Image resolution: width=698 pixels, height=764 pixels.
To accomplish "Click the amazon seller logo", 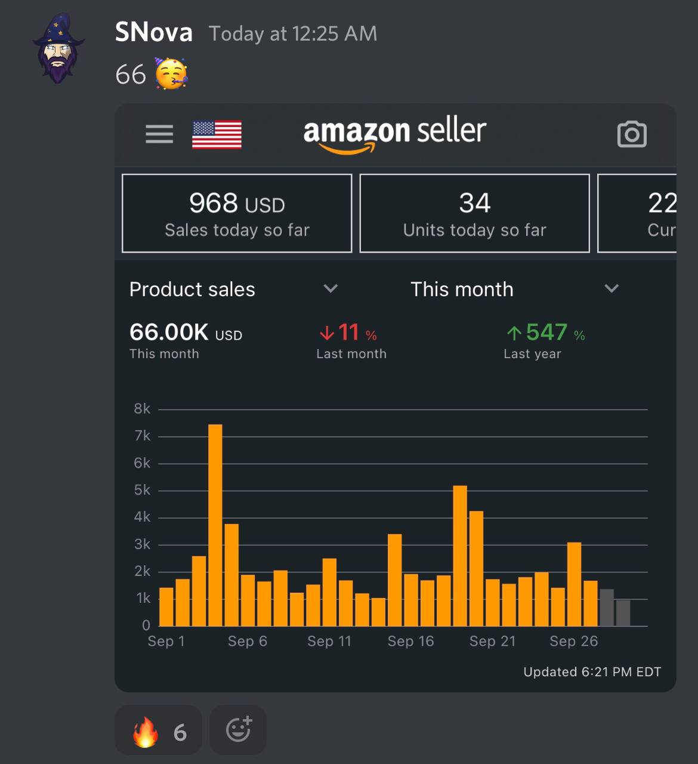I will tap(395, 134).
